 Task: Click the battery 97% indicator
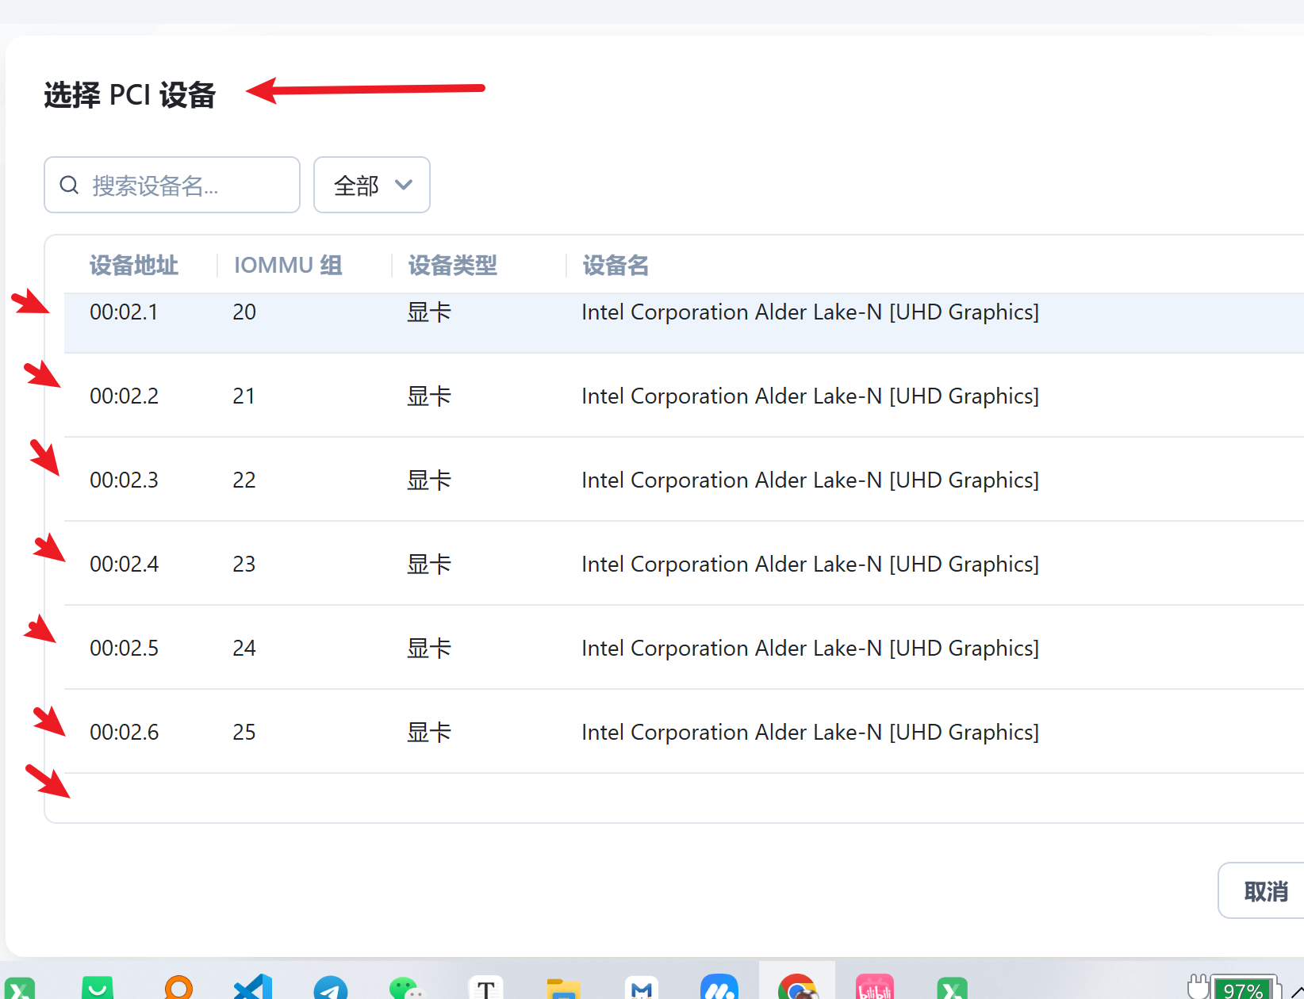1242,989
